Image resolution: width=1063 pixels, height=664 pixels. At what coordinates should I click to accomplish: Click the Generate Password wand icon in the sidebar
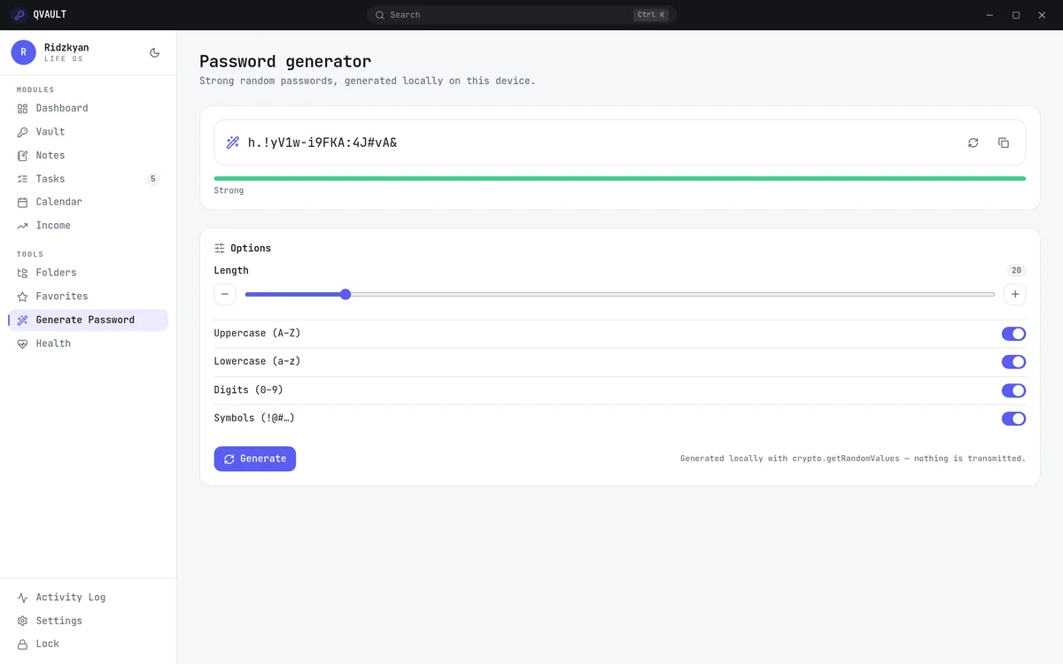23,320
